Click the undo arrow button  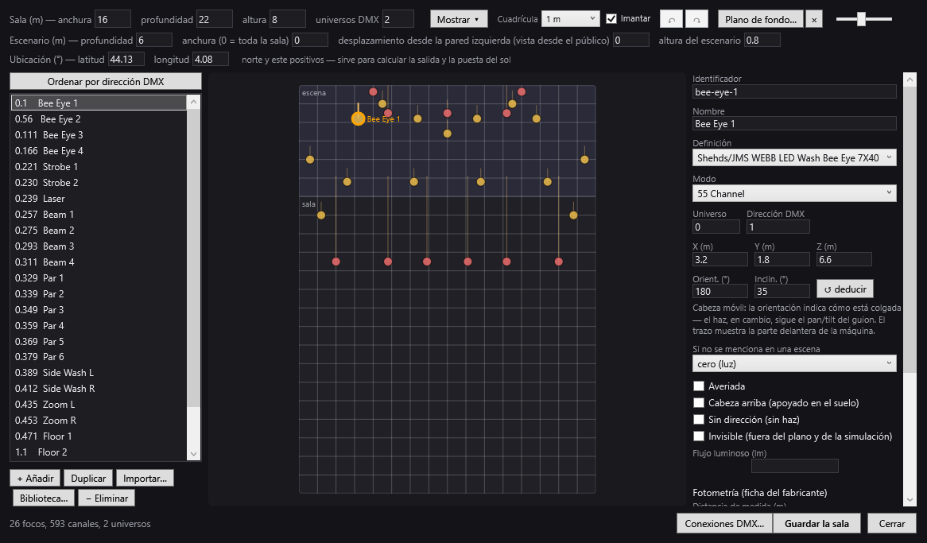671,19
